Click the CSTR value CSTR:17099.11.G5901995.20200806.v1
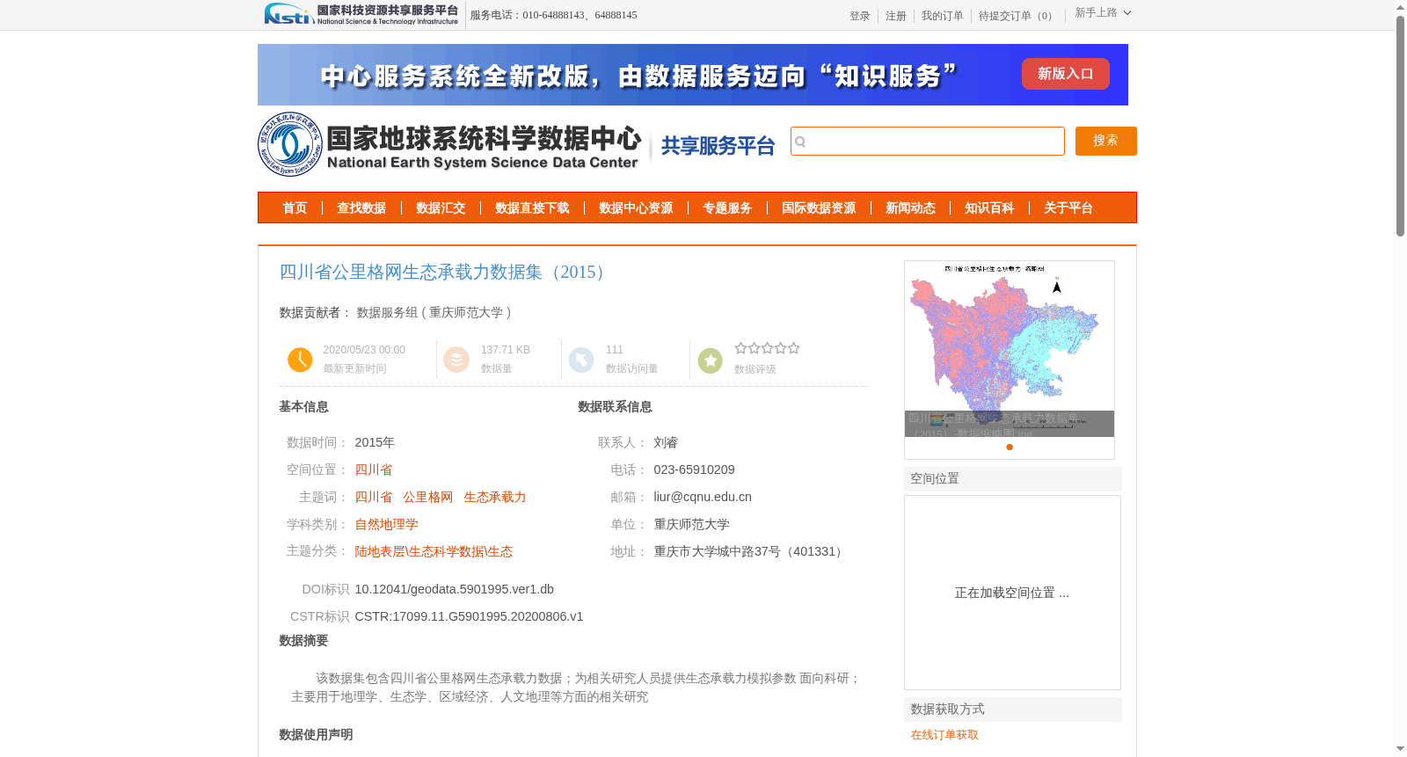 tap(469, 616)
